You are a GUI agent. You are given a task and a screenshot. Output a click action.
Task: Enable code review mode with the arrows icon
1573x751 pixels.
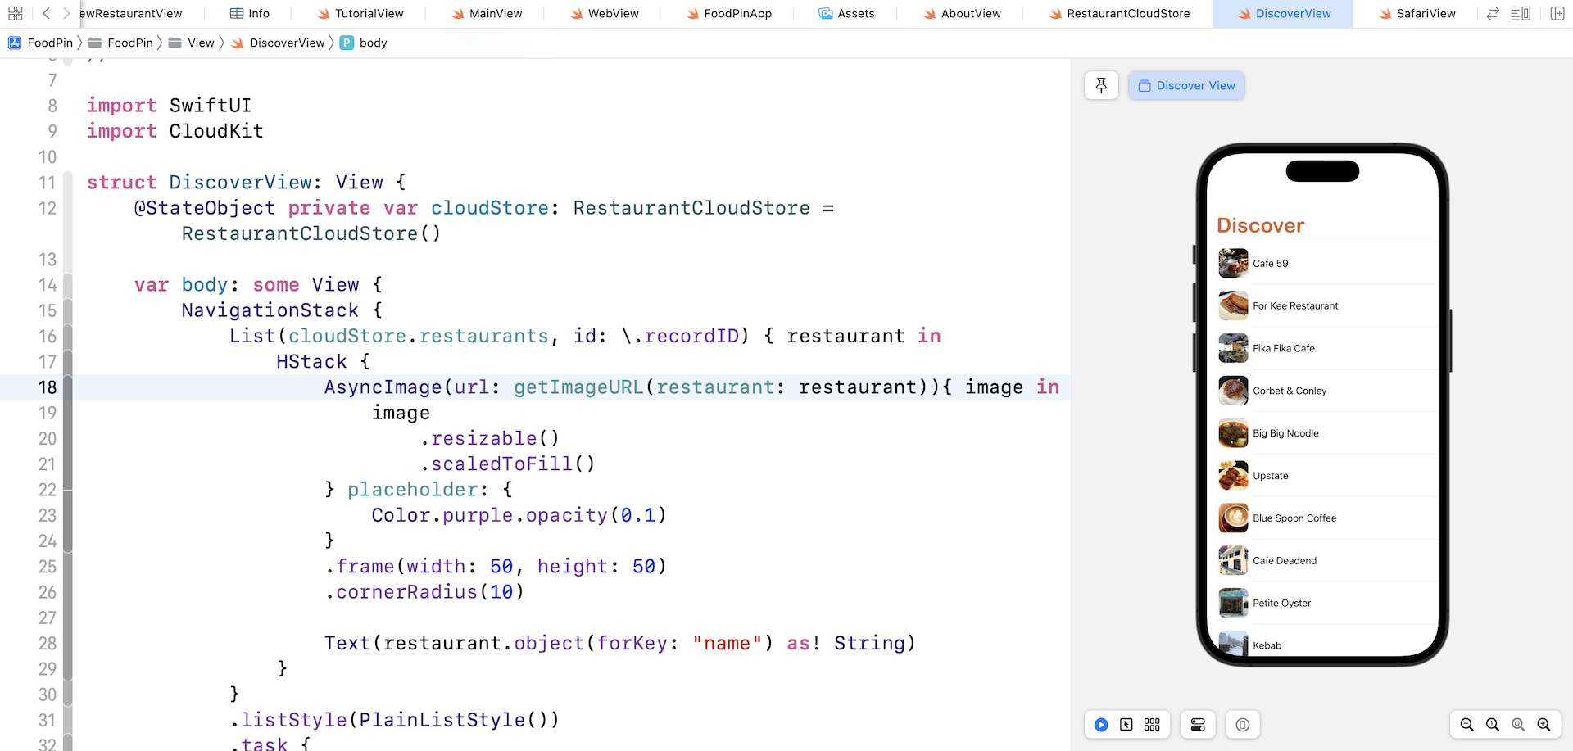[1492, 13]
